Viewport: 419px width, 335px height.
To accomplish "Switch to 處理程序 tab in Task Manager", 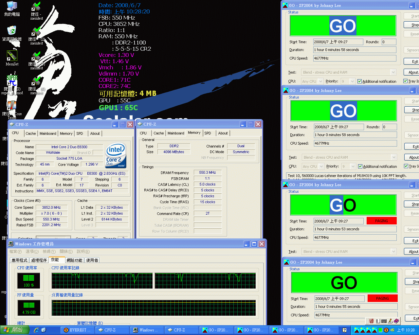I will [39, 260].
